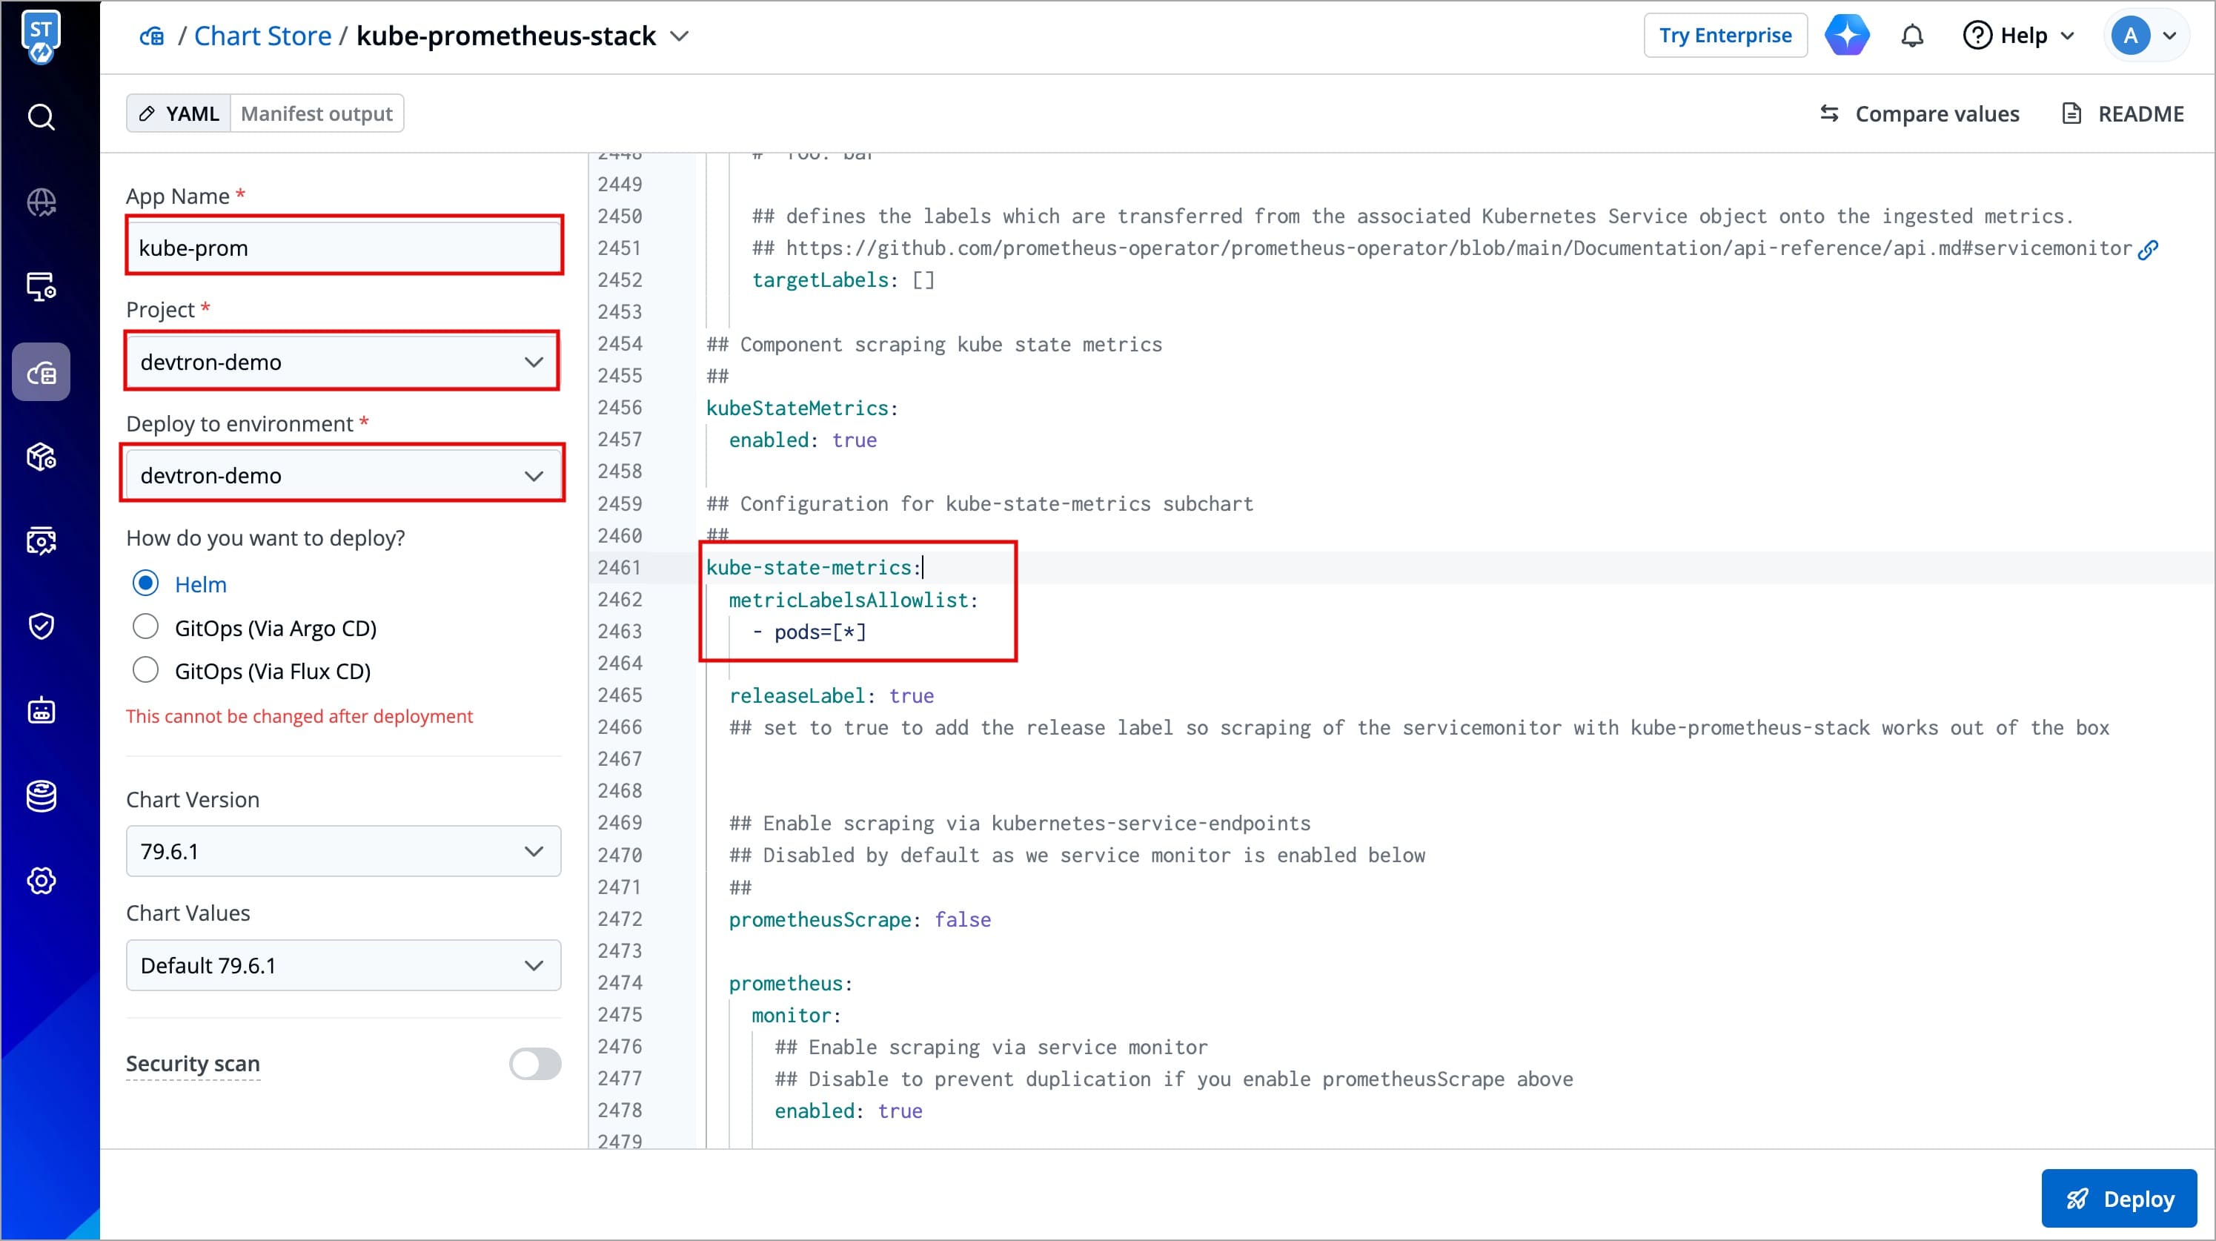The image size is (2216, 1241).
Task: Select the YAML tab
Action: point(179,113)
